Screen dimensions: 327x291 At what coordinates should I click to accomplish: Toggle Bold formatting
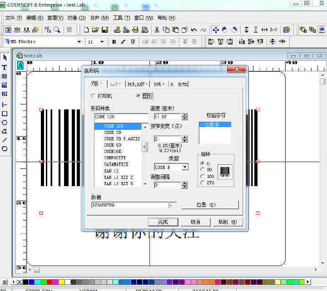coord(114,42)
